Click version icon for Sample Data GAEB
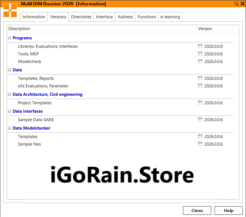 point(200,120)
